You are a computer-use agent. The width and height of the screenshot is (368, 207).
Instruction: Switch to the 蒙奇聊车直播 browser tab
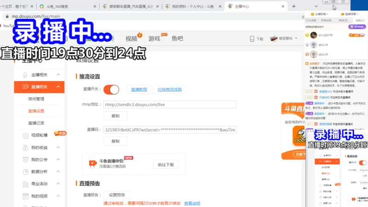(130, 6)
